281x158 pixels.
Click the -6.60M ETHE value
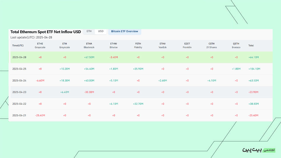tap(40, 80)
